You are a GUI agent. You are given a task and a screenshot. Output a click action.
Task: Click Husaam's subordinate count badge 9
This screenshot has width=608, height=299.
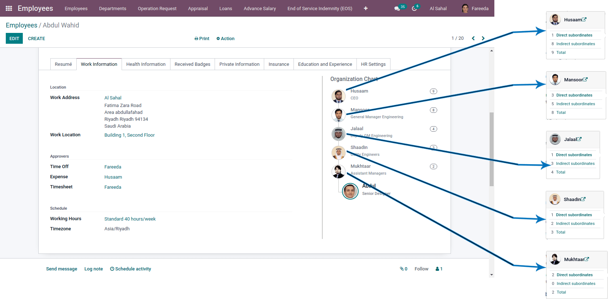433,91
